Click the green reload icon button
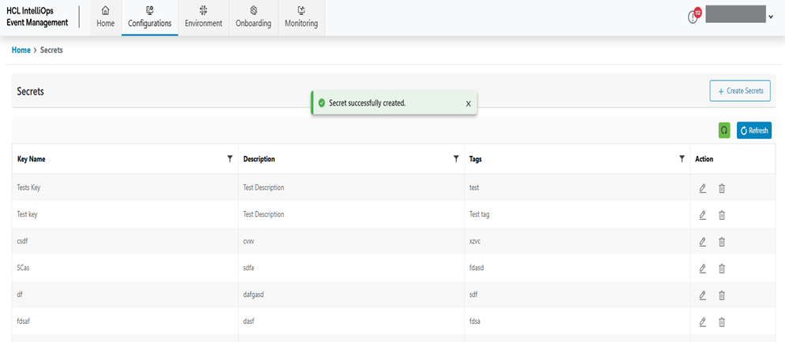This screenshot has height=342, width=785. 724,130
